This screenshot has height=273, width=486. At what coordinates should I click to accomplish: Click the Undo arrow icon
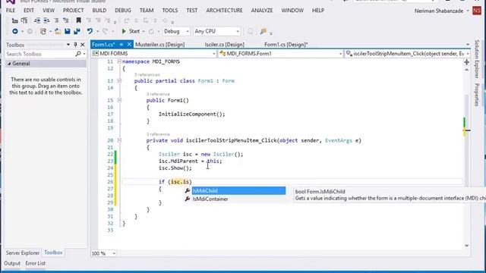tap(90, 31)
